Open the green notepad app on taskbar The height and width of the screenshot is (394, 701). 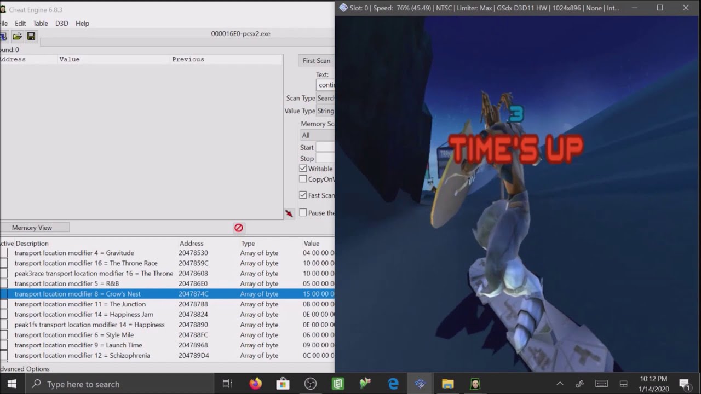338,384
